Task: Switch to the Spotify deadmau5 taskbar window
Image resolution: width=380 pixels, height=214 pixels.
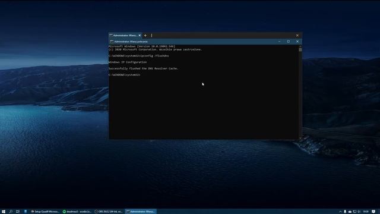Action: [x=77, y=212]
